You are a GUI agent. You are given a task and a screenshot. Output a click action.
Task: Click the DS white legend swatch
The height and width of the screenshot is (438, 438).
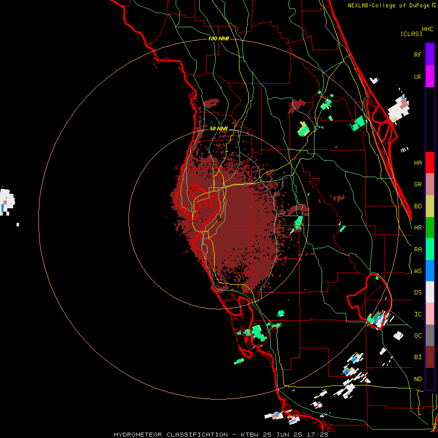(x=430, y=292)
